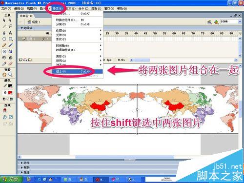
Task: Activate the Free Transform tool
Action: coord(4,51)
